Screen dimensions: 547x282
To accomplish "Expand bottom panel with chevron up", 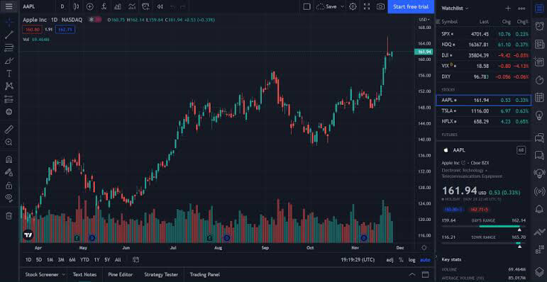I will 412,274.
